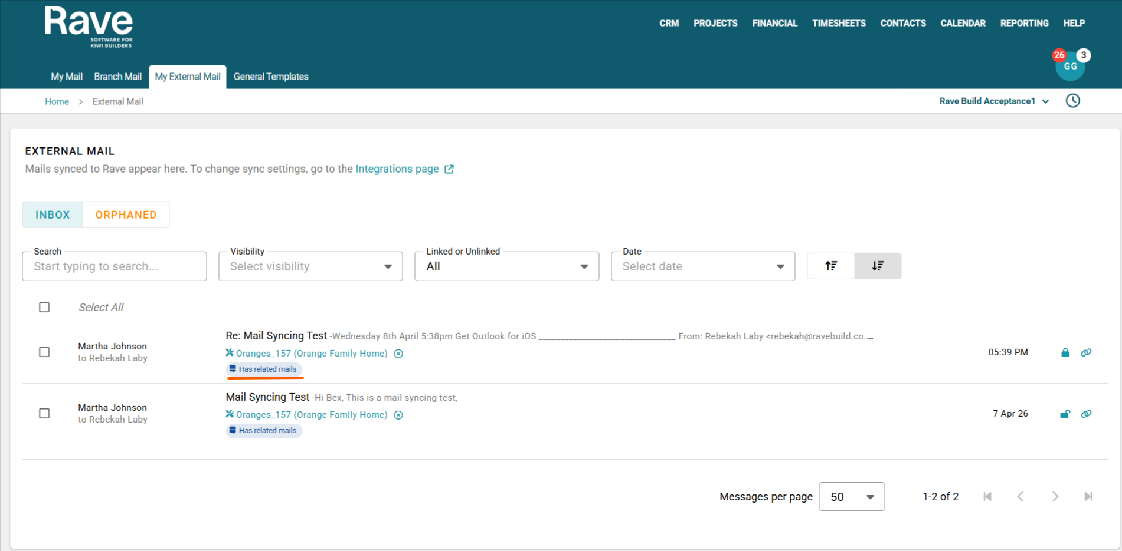Screen dimensions: 1122x551
Task: Open the clock history icon
Action: (1072, 101)
